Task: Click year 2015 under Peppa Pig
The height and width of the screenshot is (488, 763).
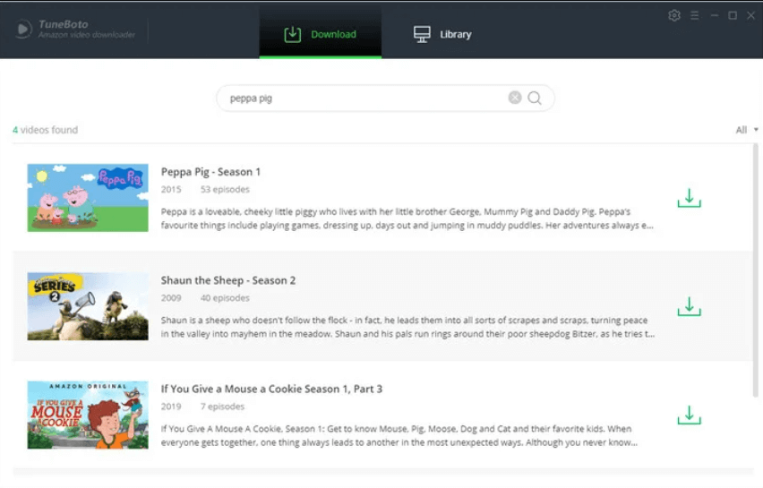Action: (171, 189)
